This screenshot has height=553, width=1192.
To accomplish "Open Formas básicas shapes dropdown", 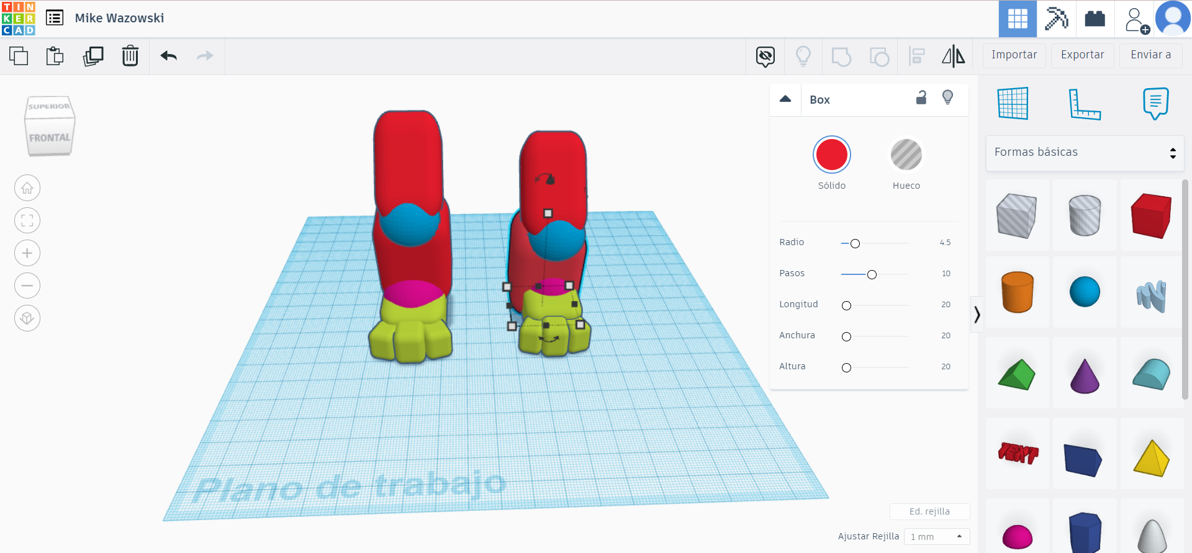I will (x=1085, y=153).
